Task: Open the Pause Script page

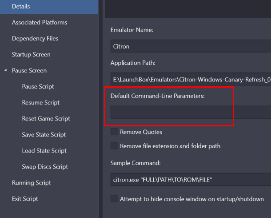Action: (38, 86)
